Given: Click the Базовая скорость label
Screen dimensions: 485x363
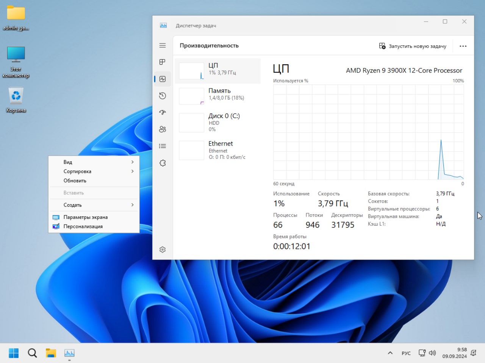Looking at the screenshot, I should pos(389,194).
